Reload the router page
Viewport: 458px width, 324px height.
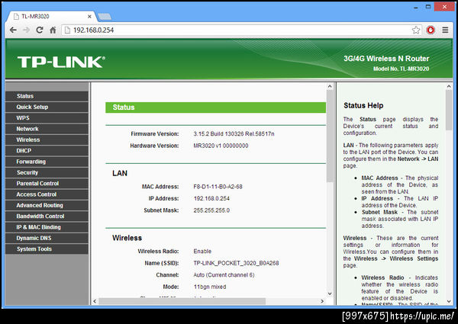(40, 30)
